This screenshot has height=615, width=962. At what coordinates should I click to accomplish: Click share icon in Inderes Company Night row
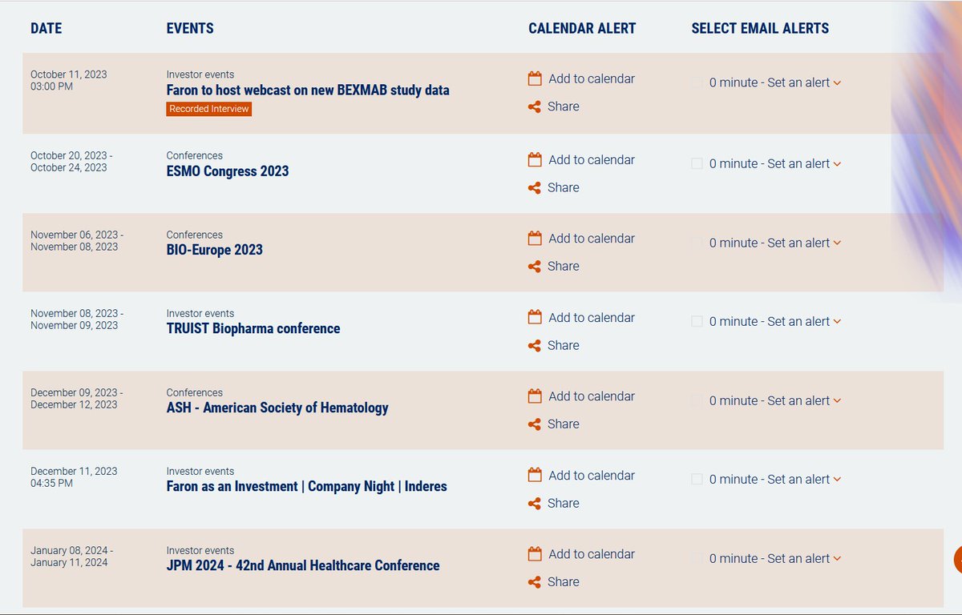(x=535, y=503)
